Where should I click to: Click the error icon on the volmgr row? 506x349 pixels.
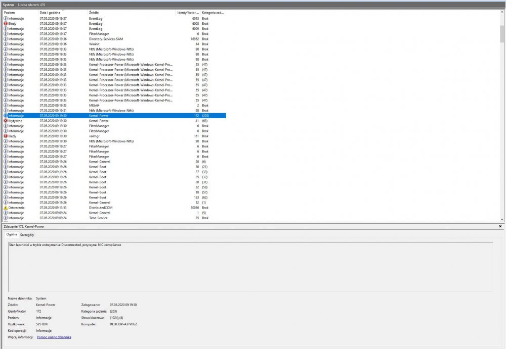(6, 136)
